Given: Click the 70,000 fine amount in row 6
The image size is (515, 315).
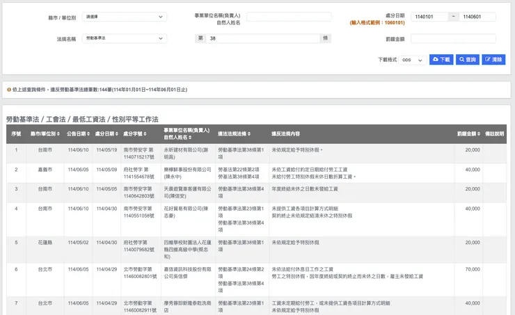Looking at the screenshot, I should (473, 269).
